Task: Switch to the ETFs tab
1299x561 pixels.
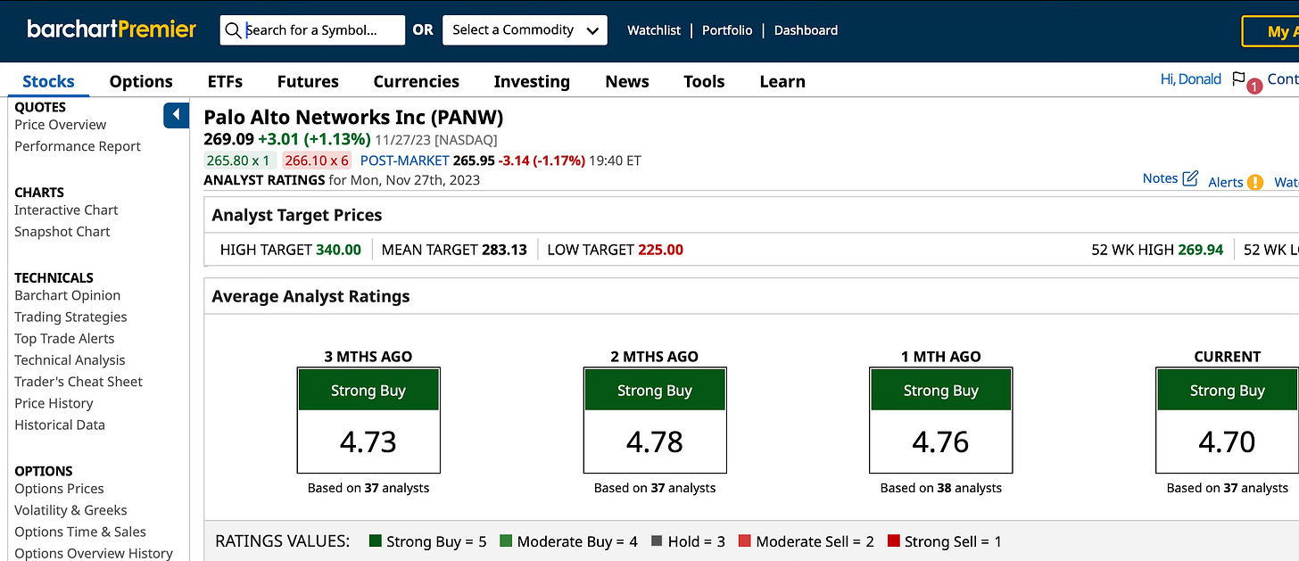Action: [x=225, y=81]
